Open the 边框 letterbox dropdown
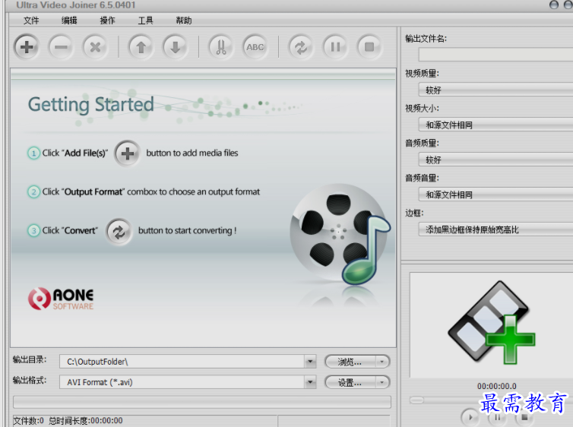 (495, 229)
